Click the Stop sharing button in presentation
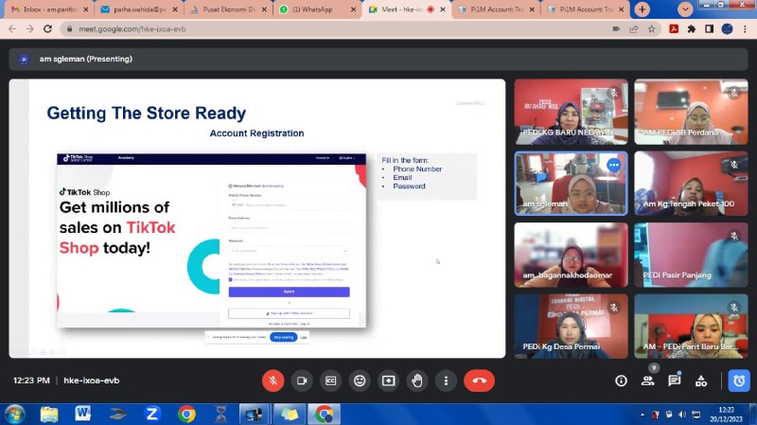The height and width of the screenshot is (425, 757). coord(283,337)
